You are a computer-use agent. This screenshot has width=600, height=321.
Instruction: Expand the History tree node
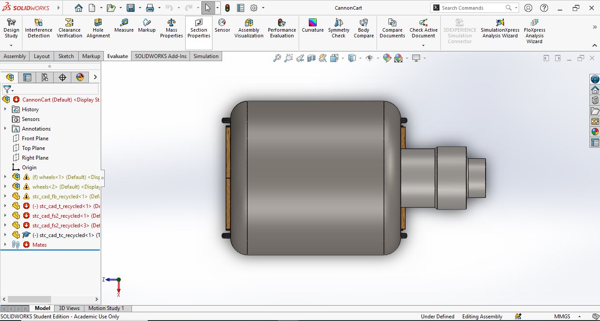(x=5, y=109)
